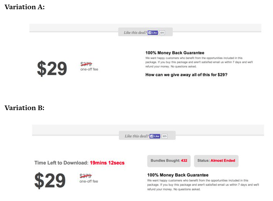The height and width of the screenshot is (201, 273).
Task: Click 'Like this deal?' text in Variation B
Action: tap(136, 136)
